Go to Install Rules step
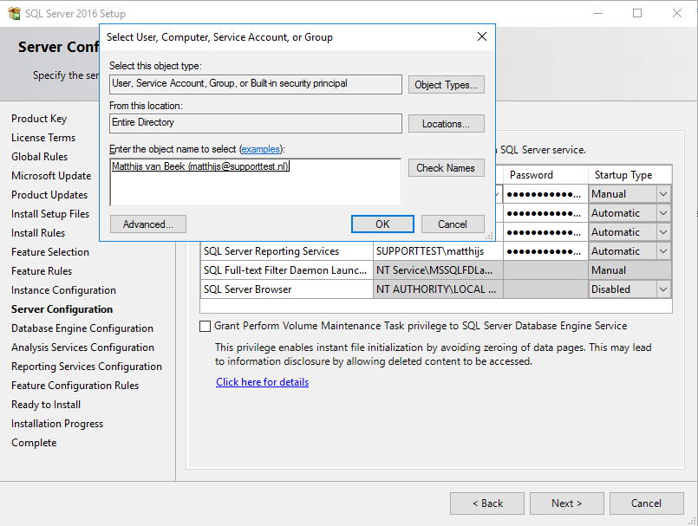698x526 pixels. coord(38,233)
